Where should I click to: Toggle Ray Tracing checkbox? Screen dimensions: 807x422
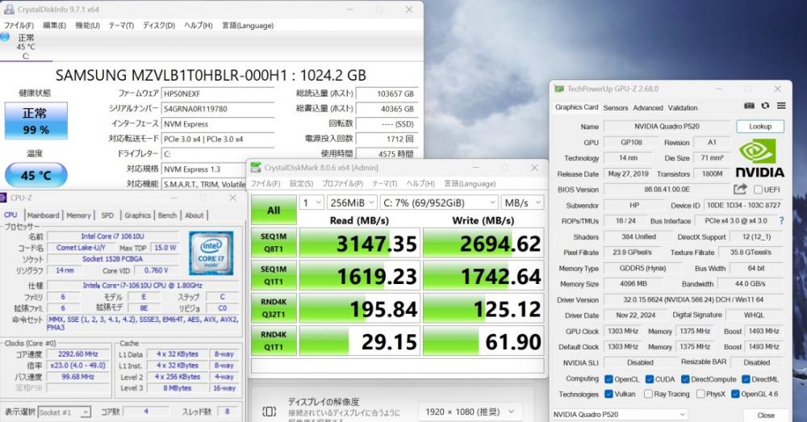coord(649,395)
